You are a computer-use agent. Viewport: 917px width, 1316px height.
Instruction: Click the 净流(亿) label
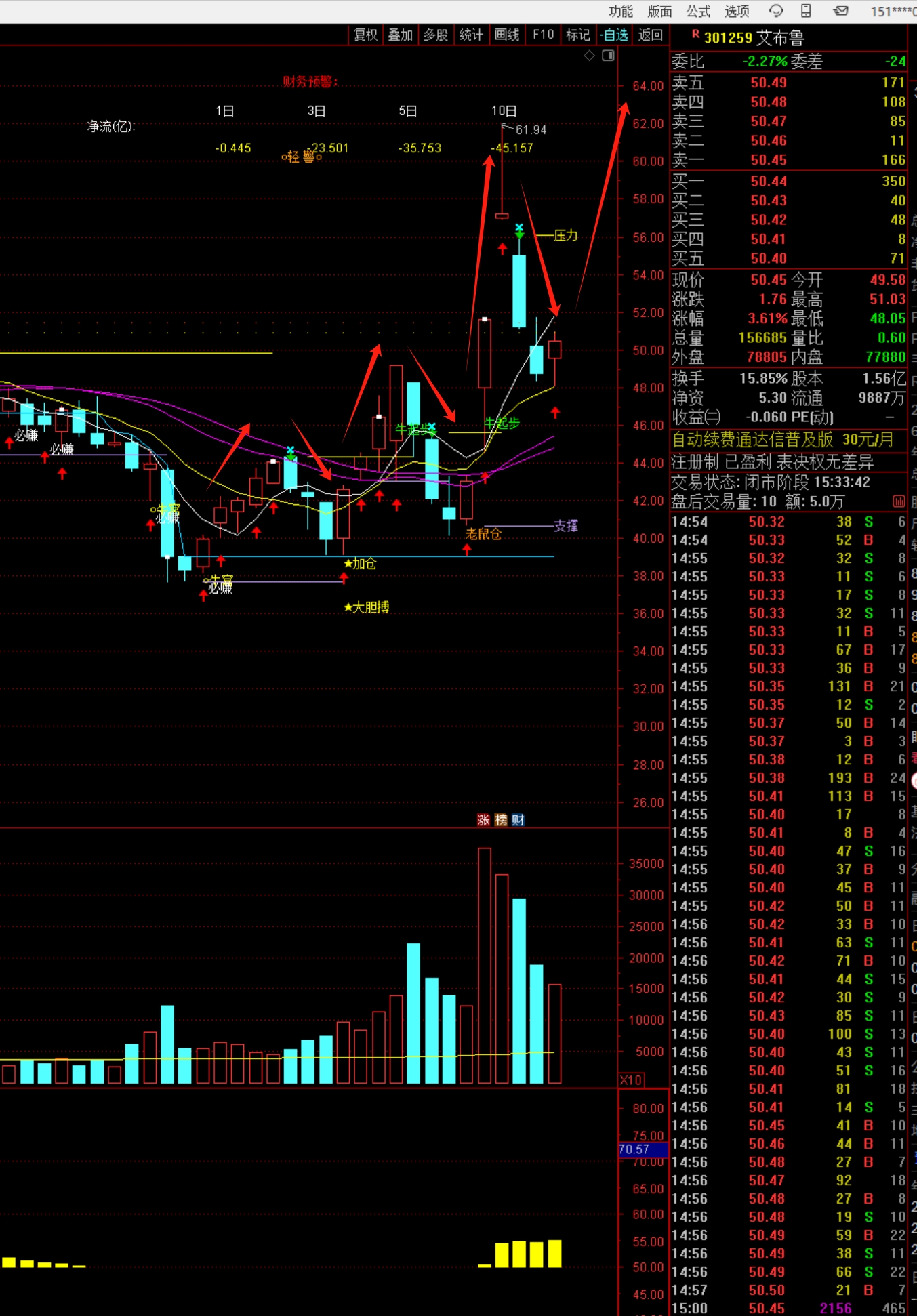pyautogui.click(x=111, y=127)
